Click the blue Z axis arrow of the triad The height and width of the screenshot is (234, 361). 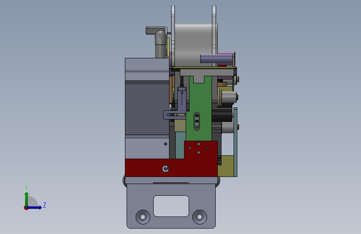pos(35,207)
